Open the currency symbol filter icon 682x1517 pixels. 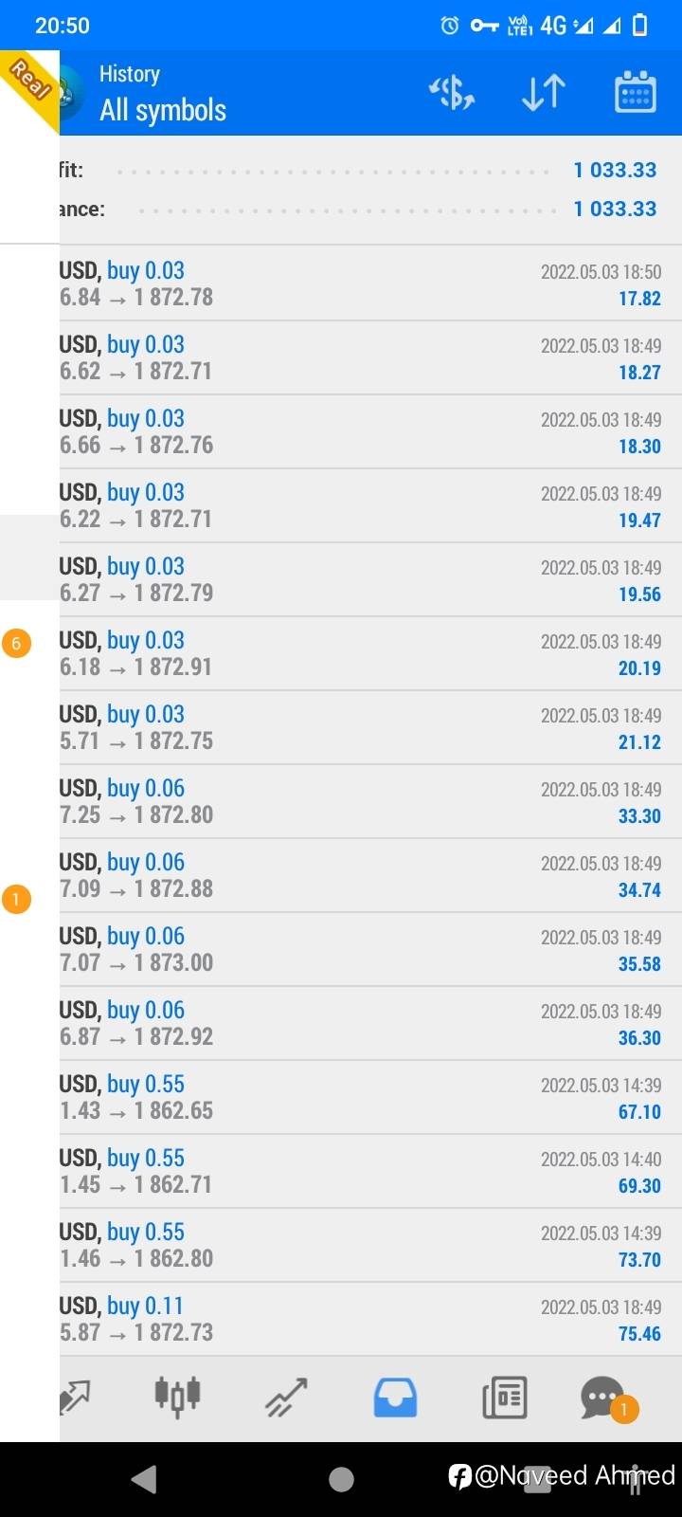(x=452, y=93)
